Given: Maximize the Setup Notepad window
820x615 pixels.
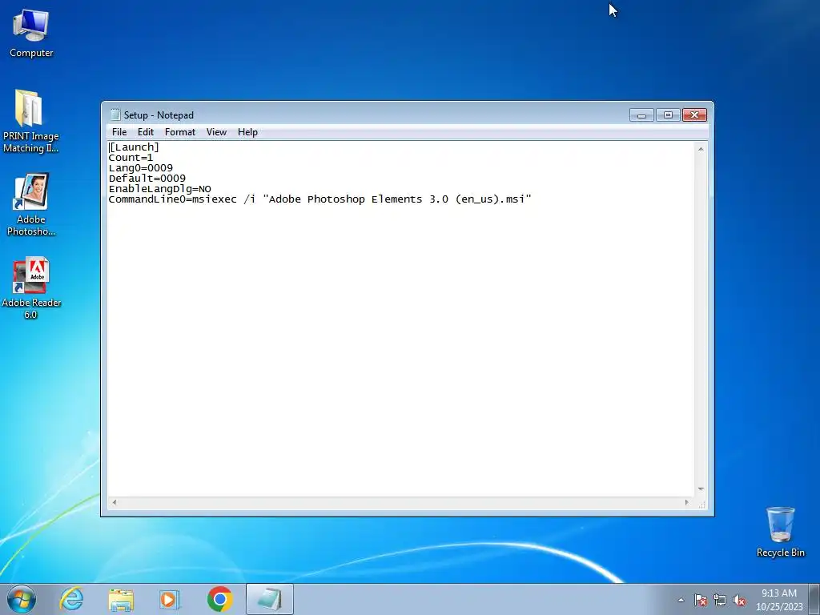Looking at the screenshot, I should click(668, 115).
